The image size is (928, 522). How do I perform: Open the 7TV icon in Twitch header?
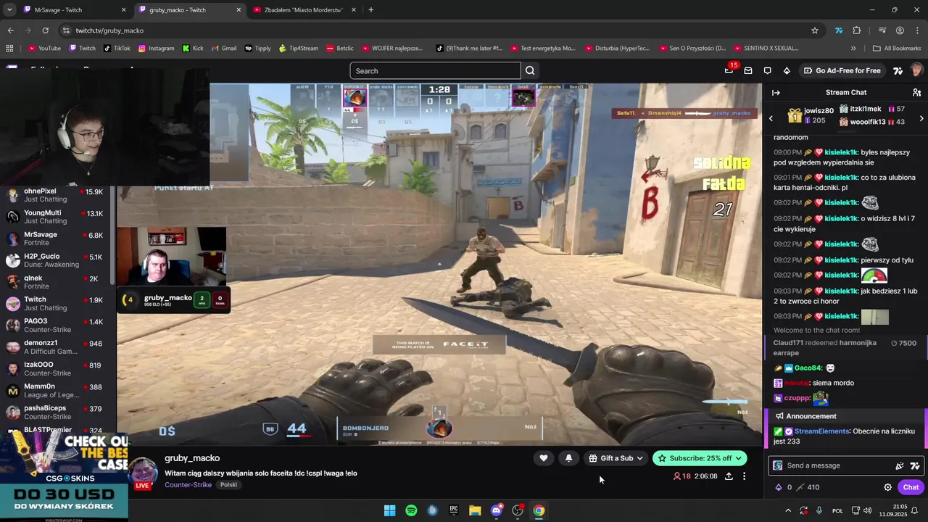point(898,70)
